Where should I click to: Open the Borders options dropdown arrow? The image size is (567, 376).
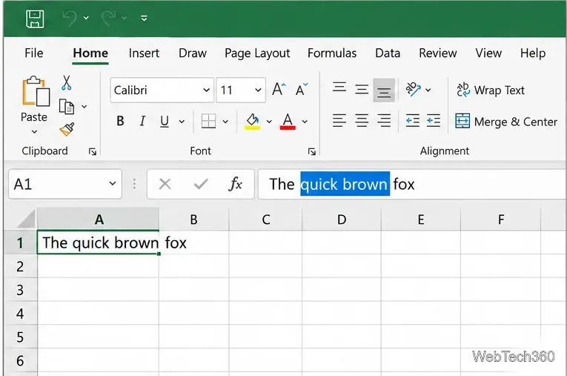pyautogui.click(x=225, y=122)
